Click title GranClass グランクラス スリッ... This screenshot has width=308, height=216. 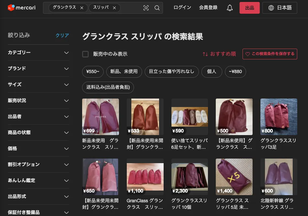click(x=145, y=204)
